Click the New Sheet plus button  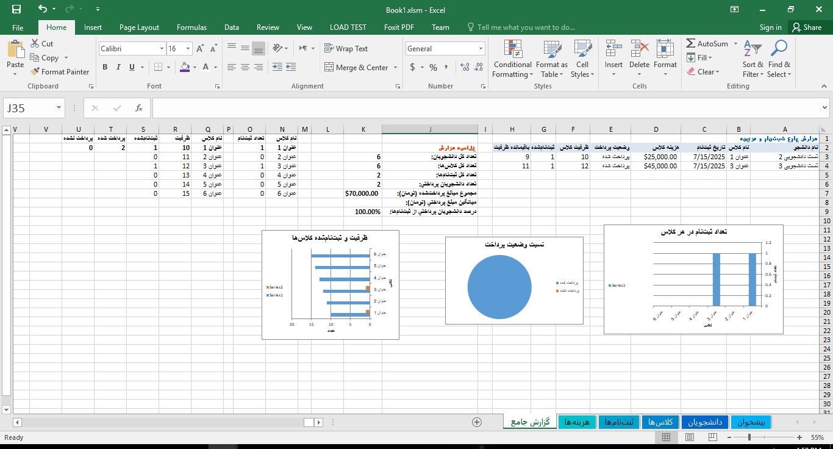477,422
